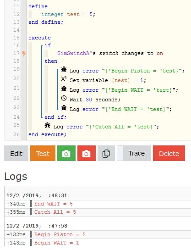The image size is (191, 250).
Task: Click the duplicate piston copy icon
Action: (x=106, y=153)
